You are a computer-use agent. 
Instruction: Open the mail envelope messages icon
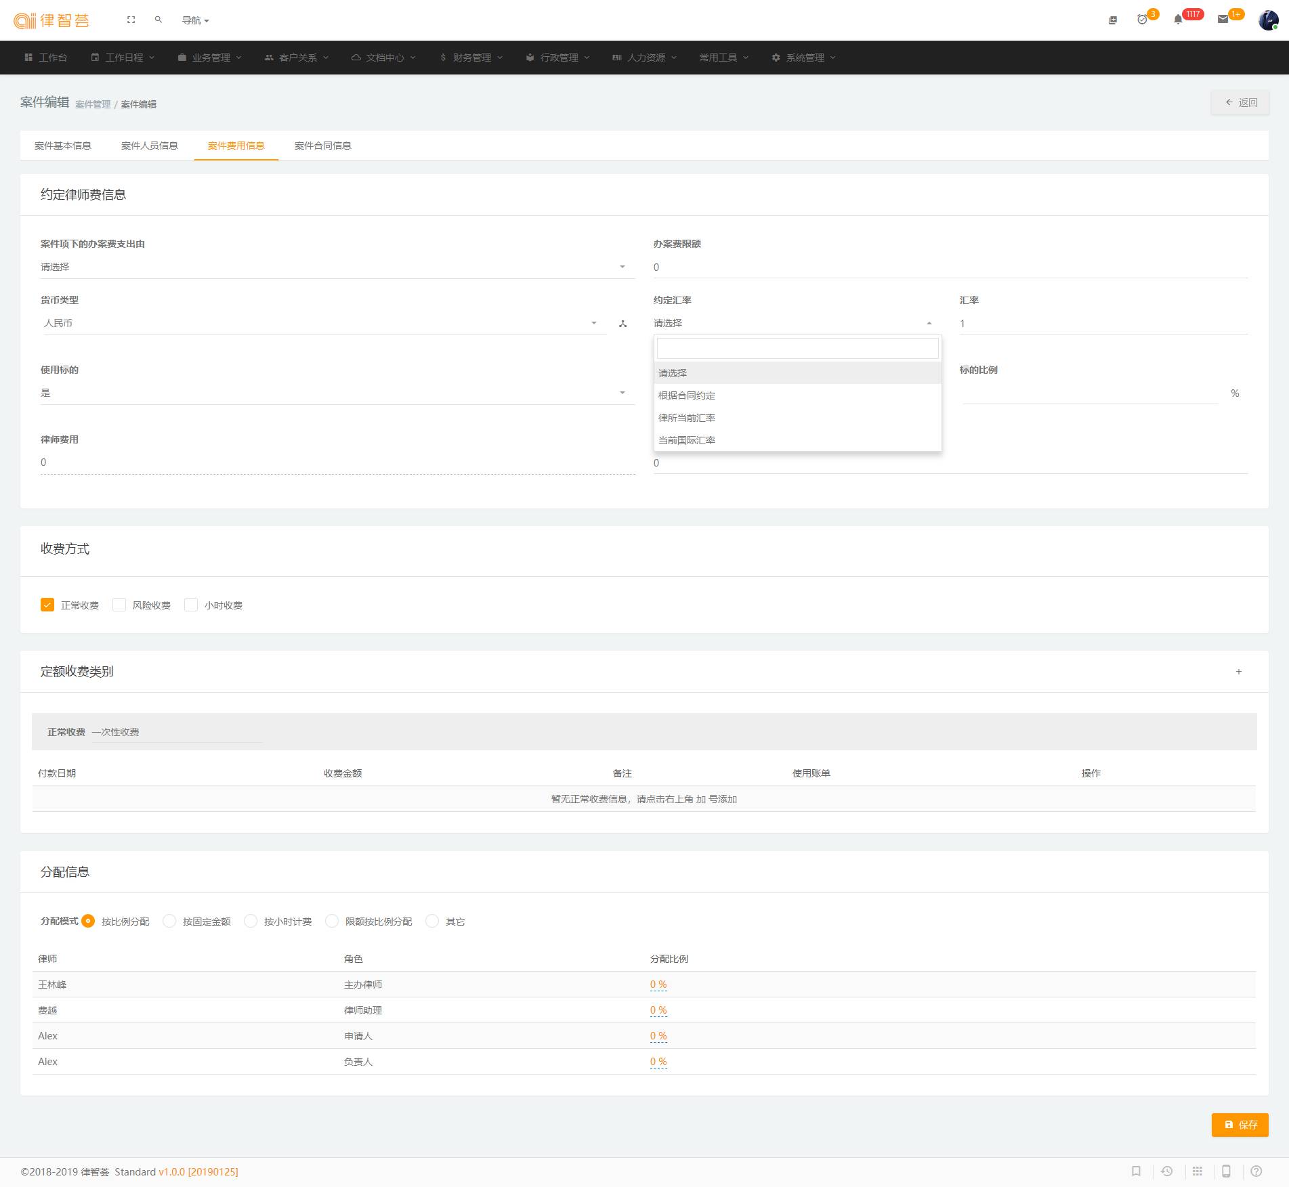(x=1223, y=20)
